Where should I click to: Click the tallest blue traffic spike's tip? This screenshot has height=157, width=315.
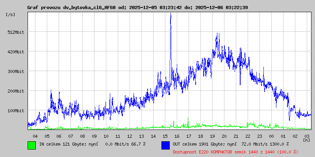[x=170, y=13]
